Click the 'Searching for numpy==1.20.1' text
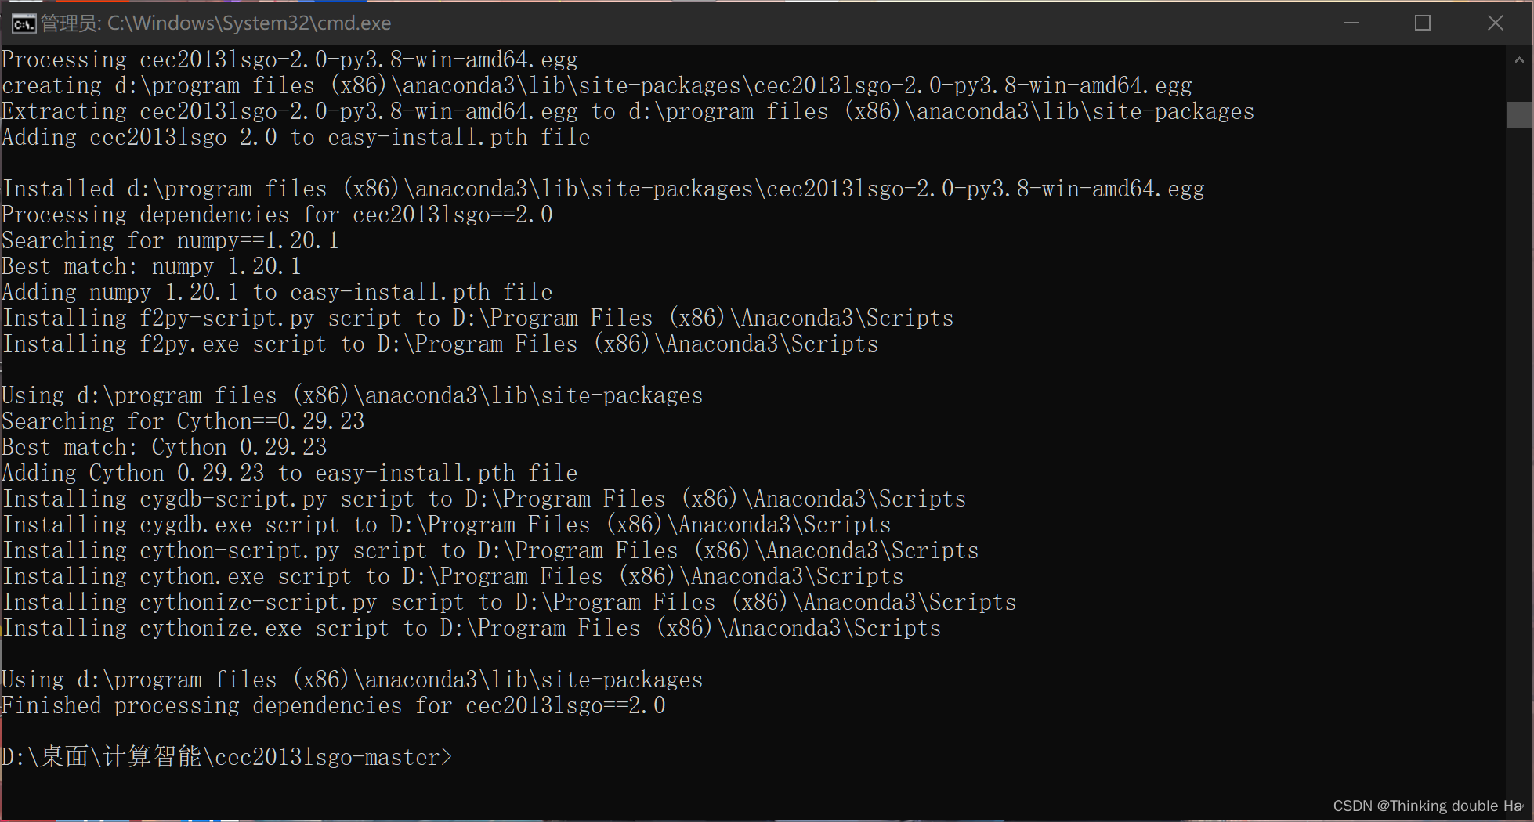Image resolution: width=1534 pixels, height=822 pixels. tap(170, 240)
